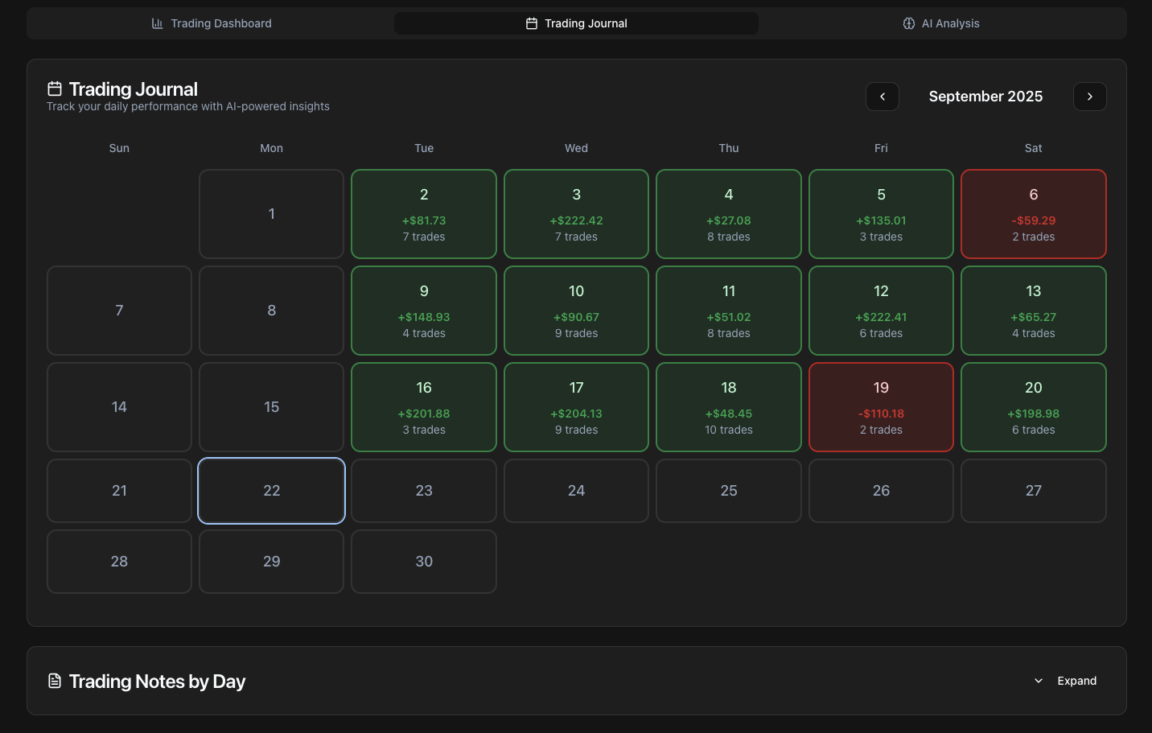1152x733 pixels.
Task: Open September 19 showing -$110.18
Action: (x=881, y=406)
